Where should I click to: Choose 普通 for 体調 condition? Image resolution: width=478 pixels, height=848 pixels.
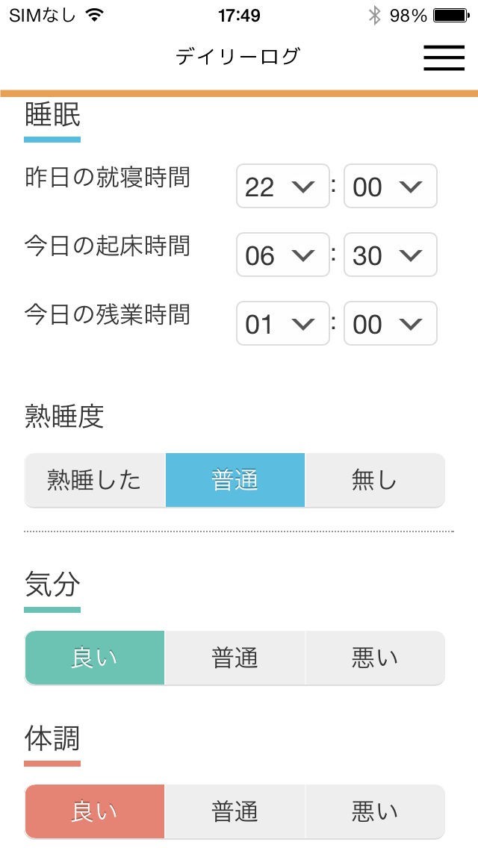(235, 811)
